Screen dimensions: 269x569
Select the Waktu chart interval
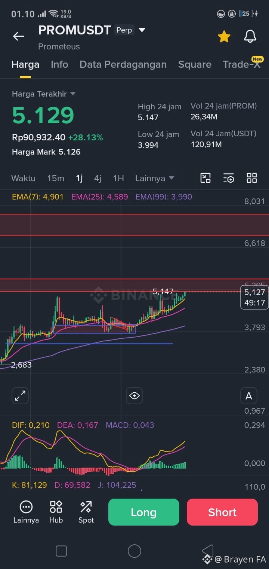click(23, 178)
